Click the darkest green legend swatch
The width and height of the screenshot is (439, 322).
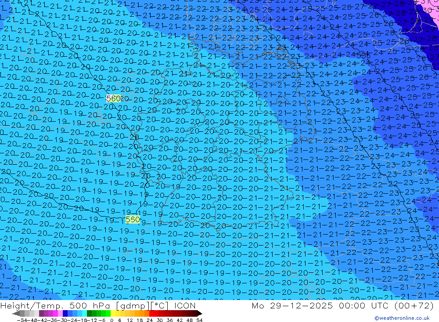89,313
